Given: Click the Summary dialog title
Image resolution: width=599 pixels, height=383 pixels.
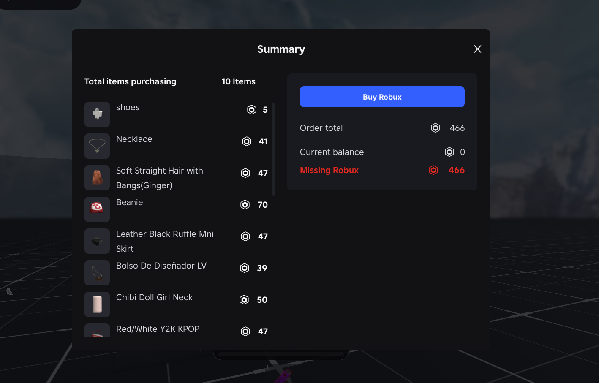Looking at the screenshot, I should 281,49.
